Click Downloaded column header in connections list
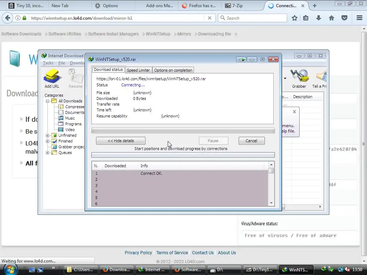367x275 pixels. [x=120, y=166]
